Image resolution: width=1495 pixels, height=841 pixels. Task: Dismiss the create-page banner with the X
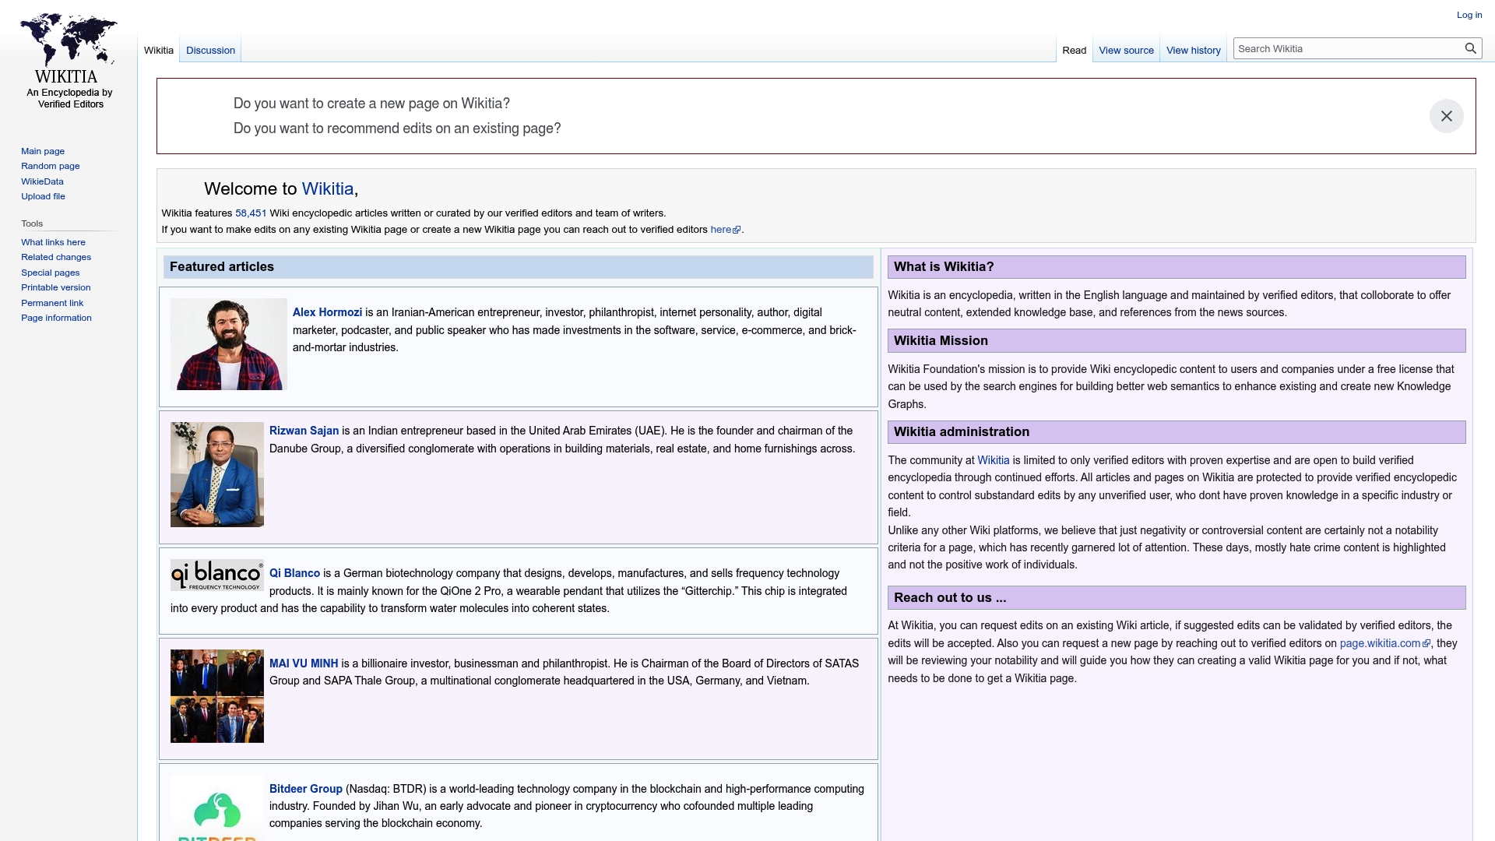[x=1446, y=115]
